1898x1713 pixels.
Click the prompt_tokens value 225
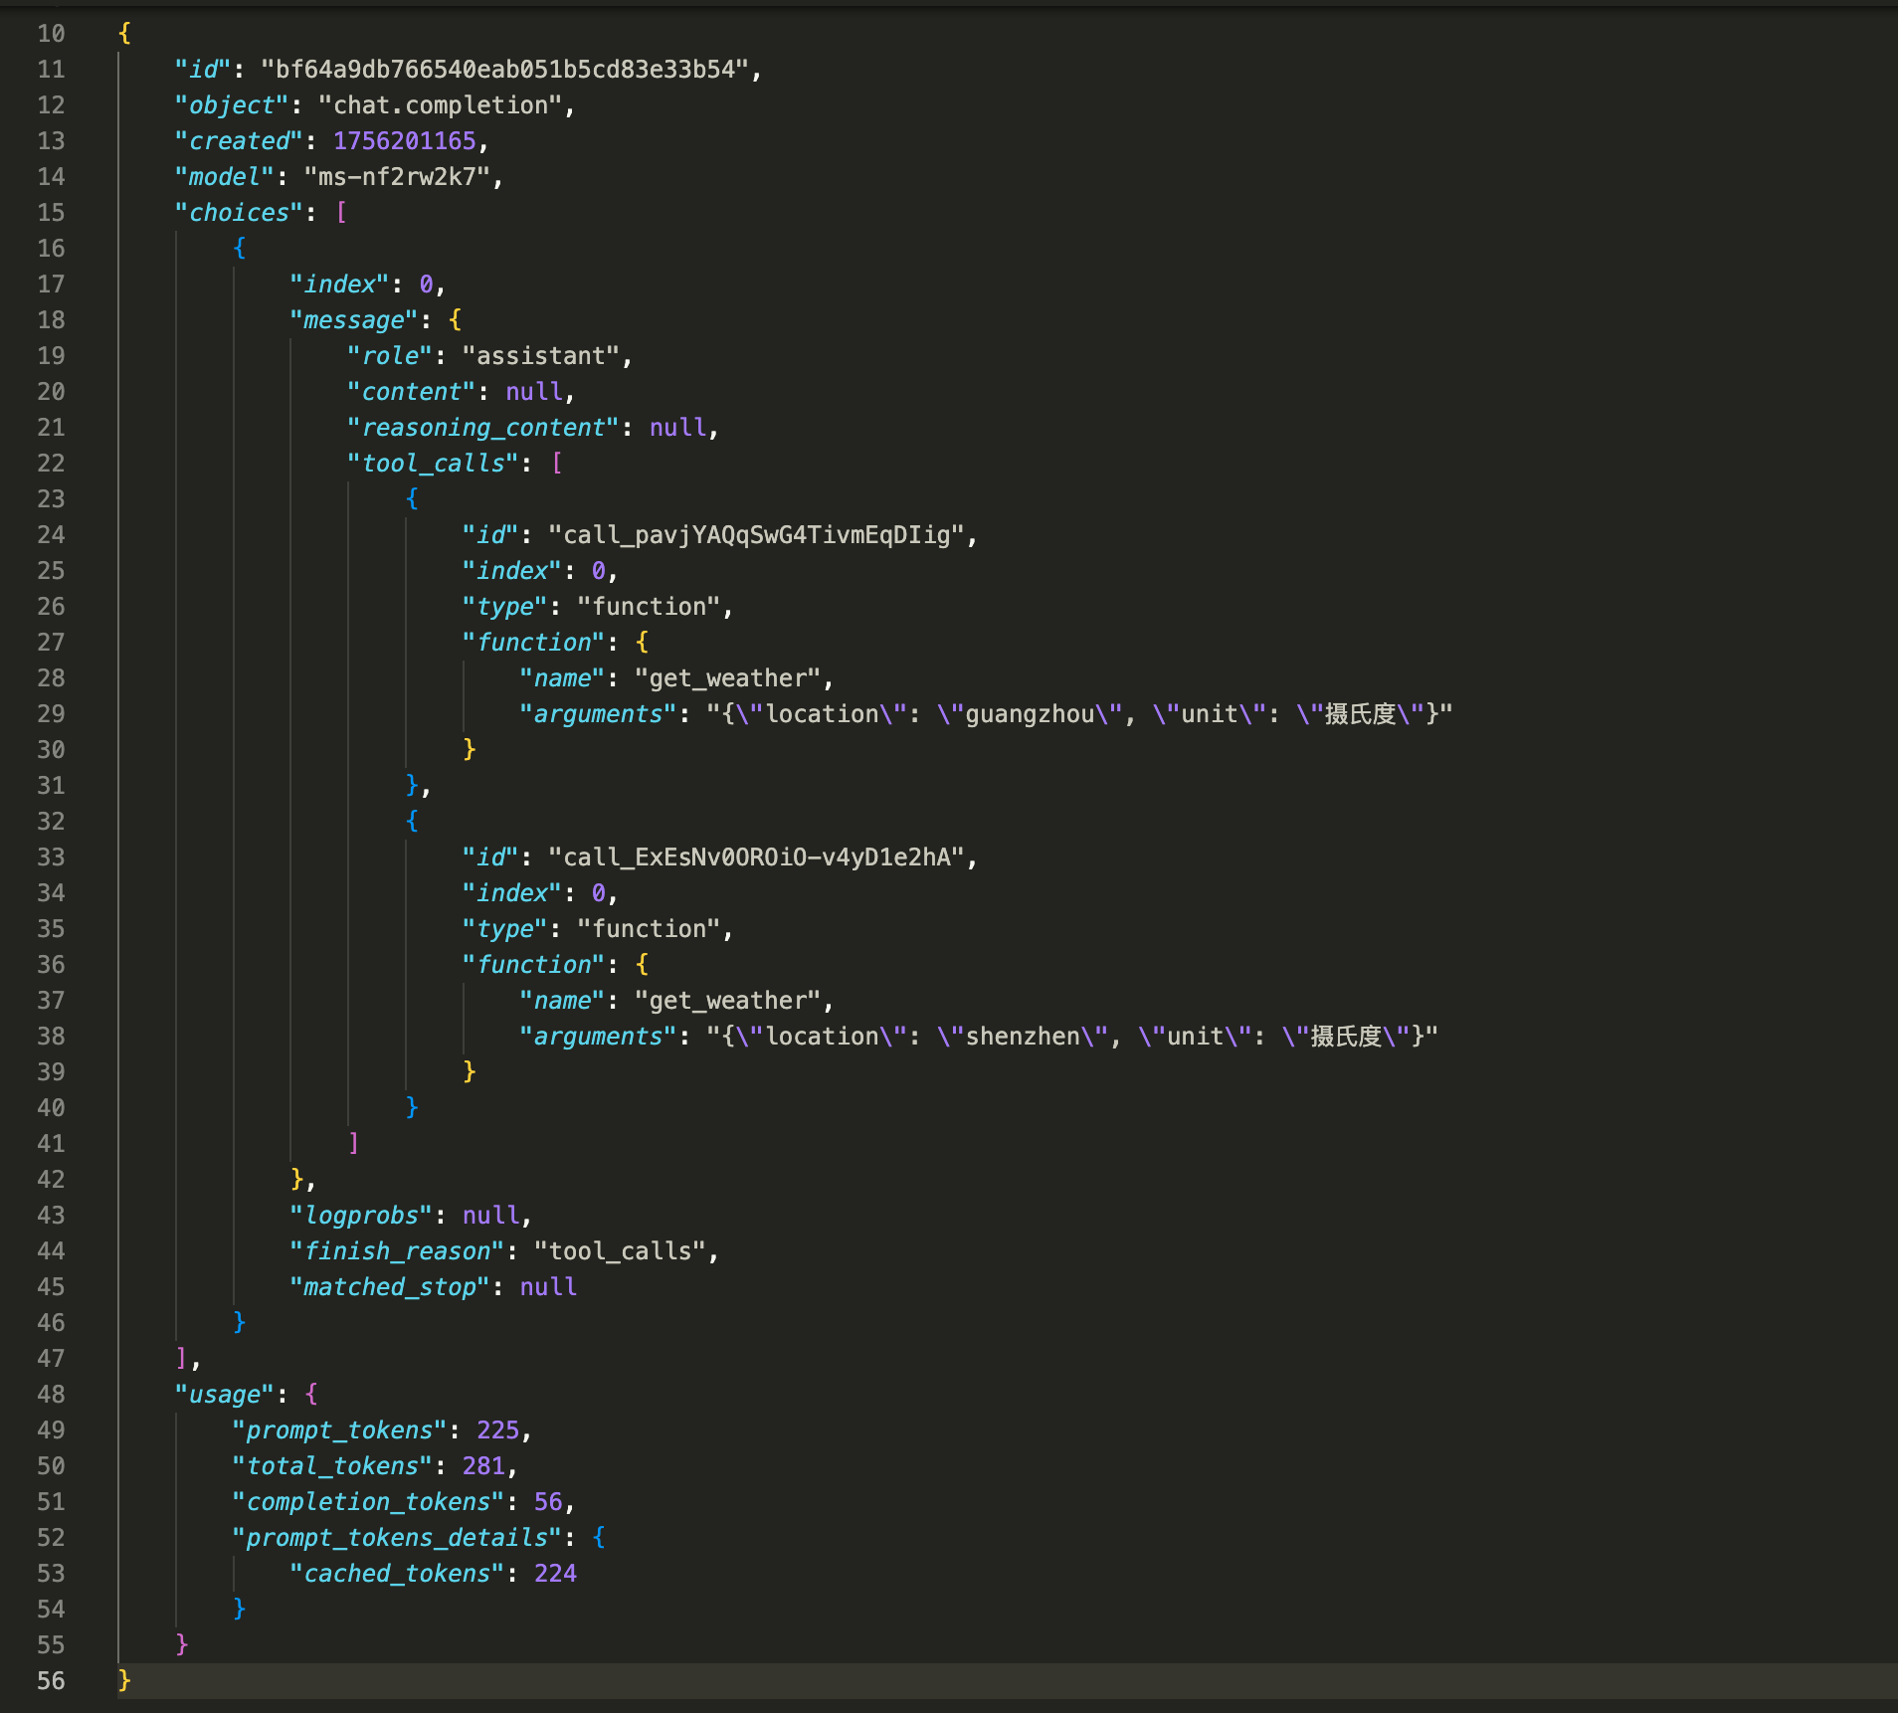(x=497, y=1430)
